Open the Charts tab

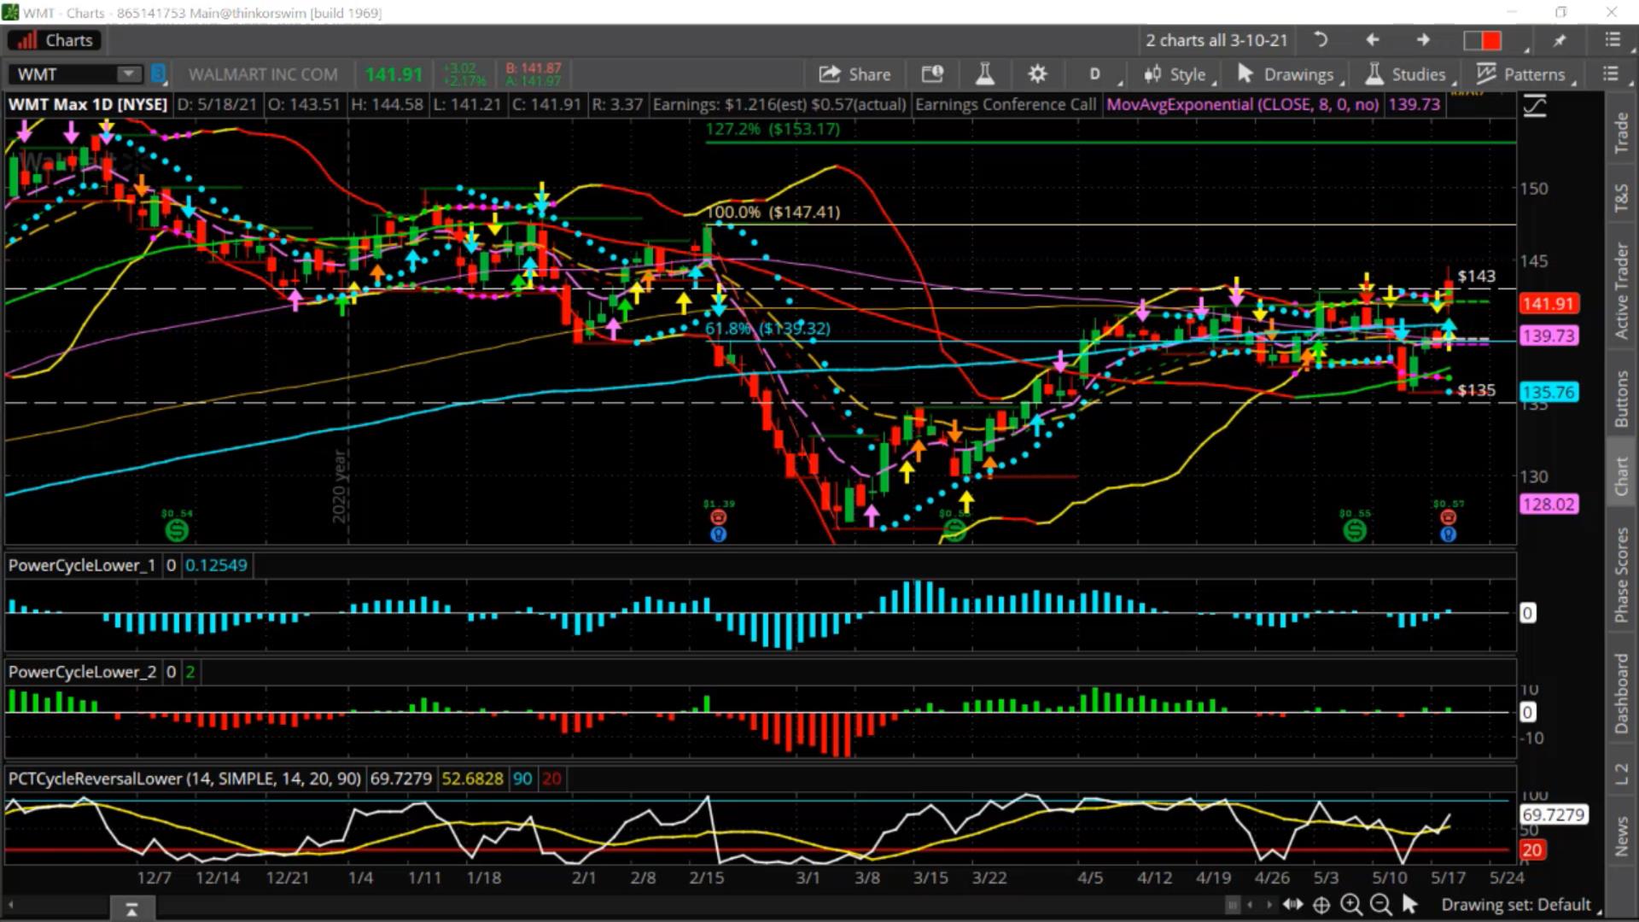[x=55, y=40]
